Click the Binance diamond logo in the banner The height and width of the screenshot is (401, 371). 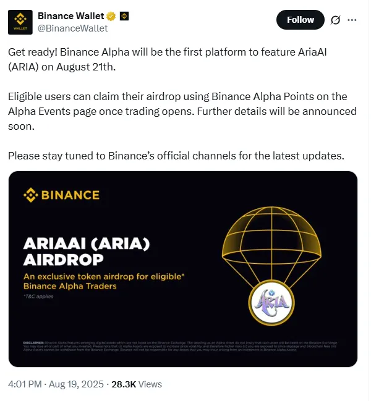click(x=30, y=195)
